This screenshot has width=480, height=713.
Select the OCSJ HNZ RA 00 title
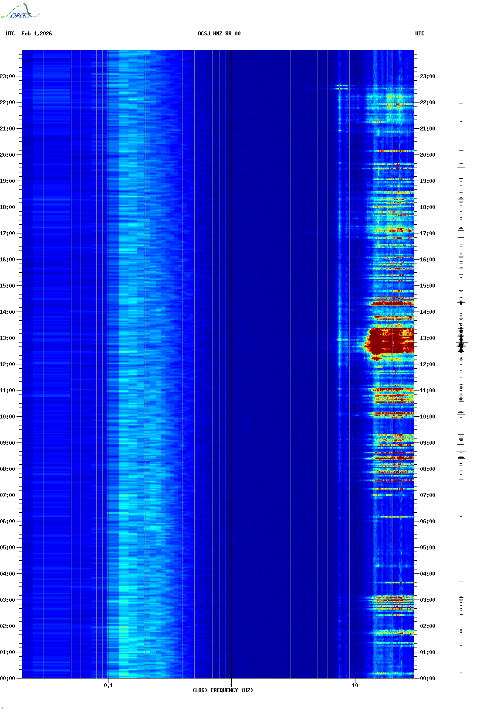(219, 34)
